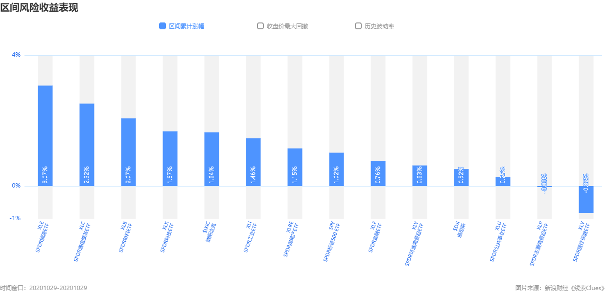Select the XLY 0.63% bar
This screenshot has height=293, width=607.
point(420,176)
